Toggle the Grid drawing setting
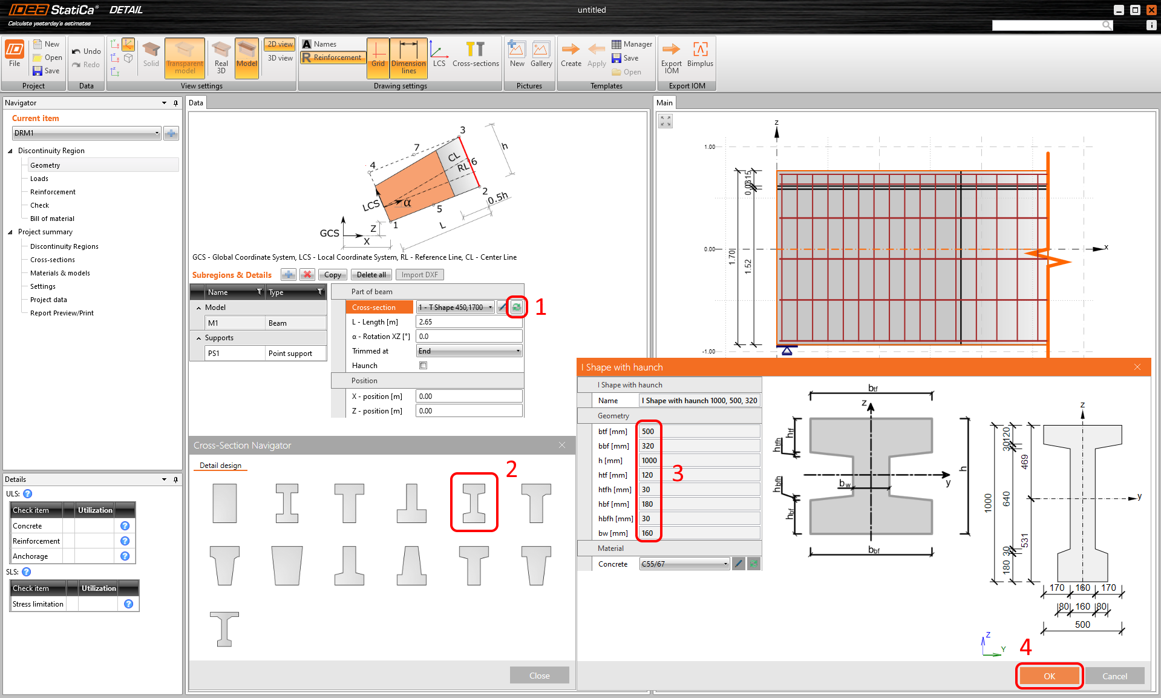Image resolution: width=1161 pixels, height=698 pixels. click(x=378, y=58)
